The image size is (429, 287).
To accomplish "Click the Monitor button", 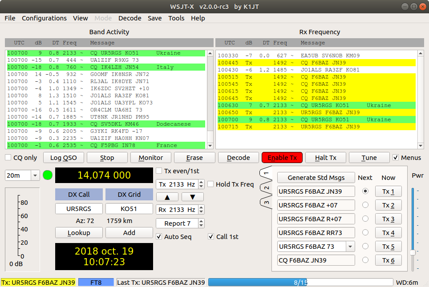I will click(x=151, y=158).
